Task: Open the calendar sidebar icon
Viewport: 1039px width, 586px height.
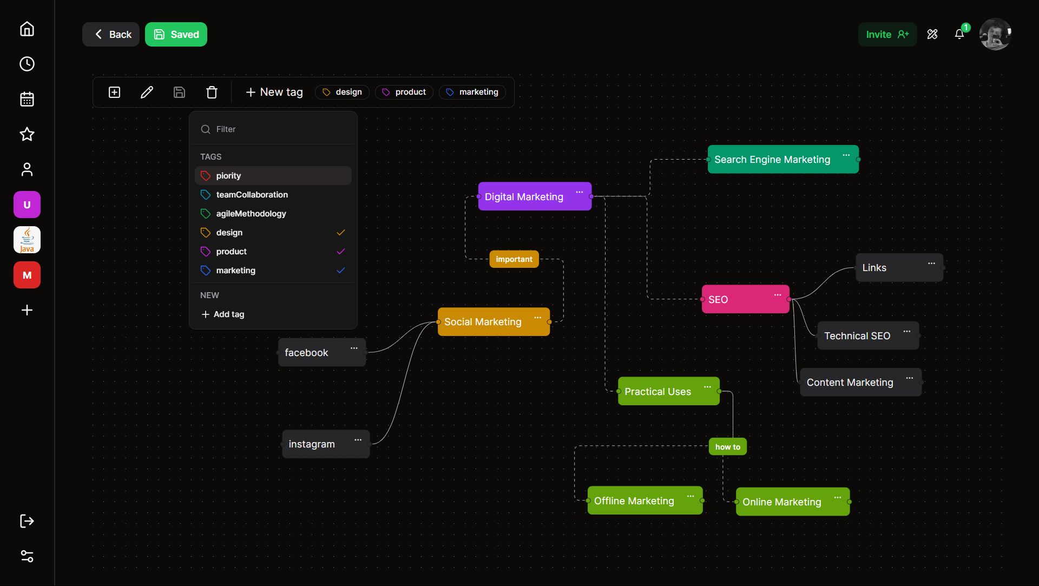Action: click(27, 99)
